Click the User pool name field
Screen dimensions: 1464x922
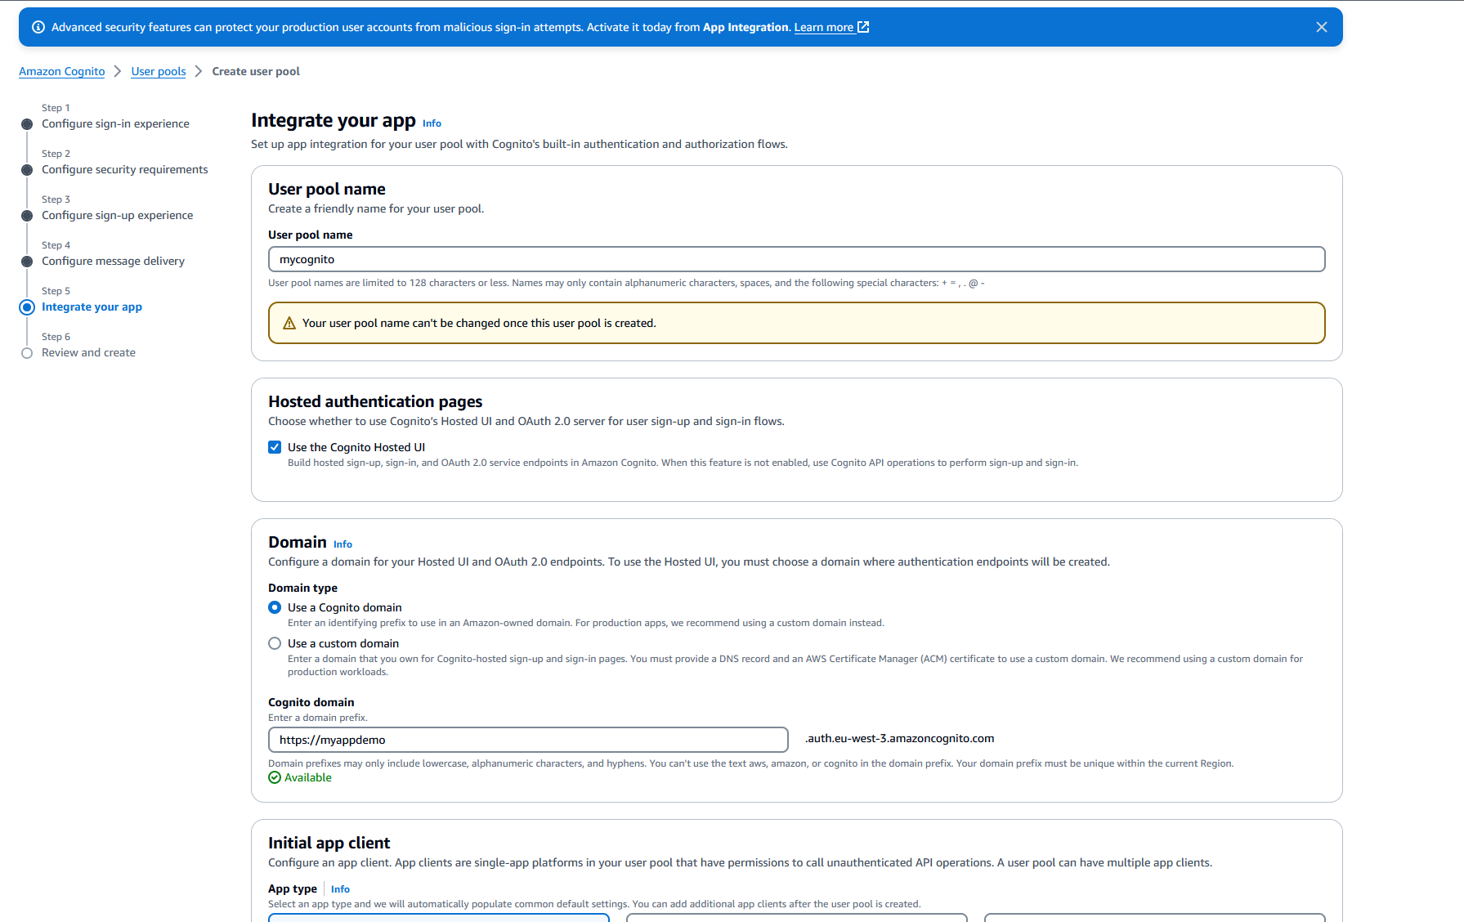[796, 259]
